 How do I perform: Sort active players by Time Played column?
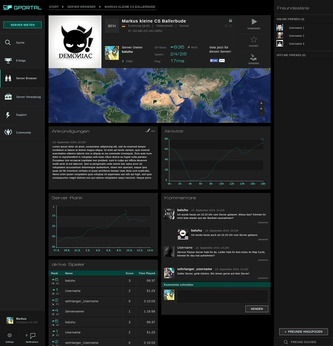pyautogui.click(x=146, y=273)
